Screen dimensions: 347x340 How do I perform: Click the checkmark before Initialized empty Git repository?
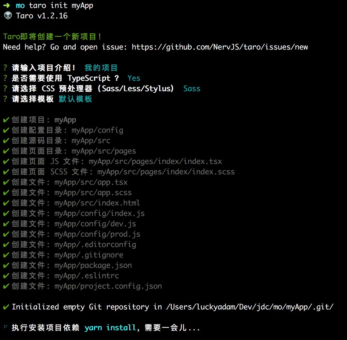click(6, 307)
